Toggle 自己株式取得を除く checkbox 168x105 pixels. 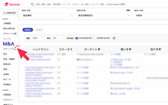76,38
